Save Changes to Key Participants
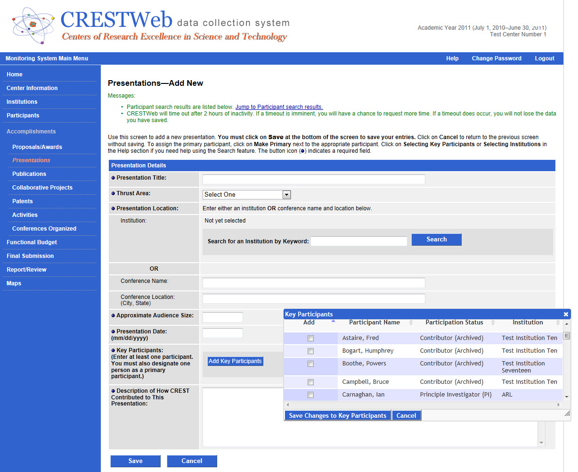 338,415
